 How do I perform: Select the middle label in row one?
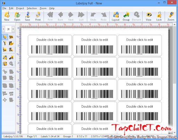[95, 46]
